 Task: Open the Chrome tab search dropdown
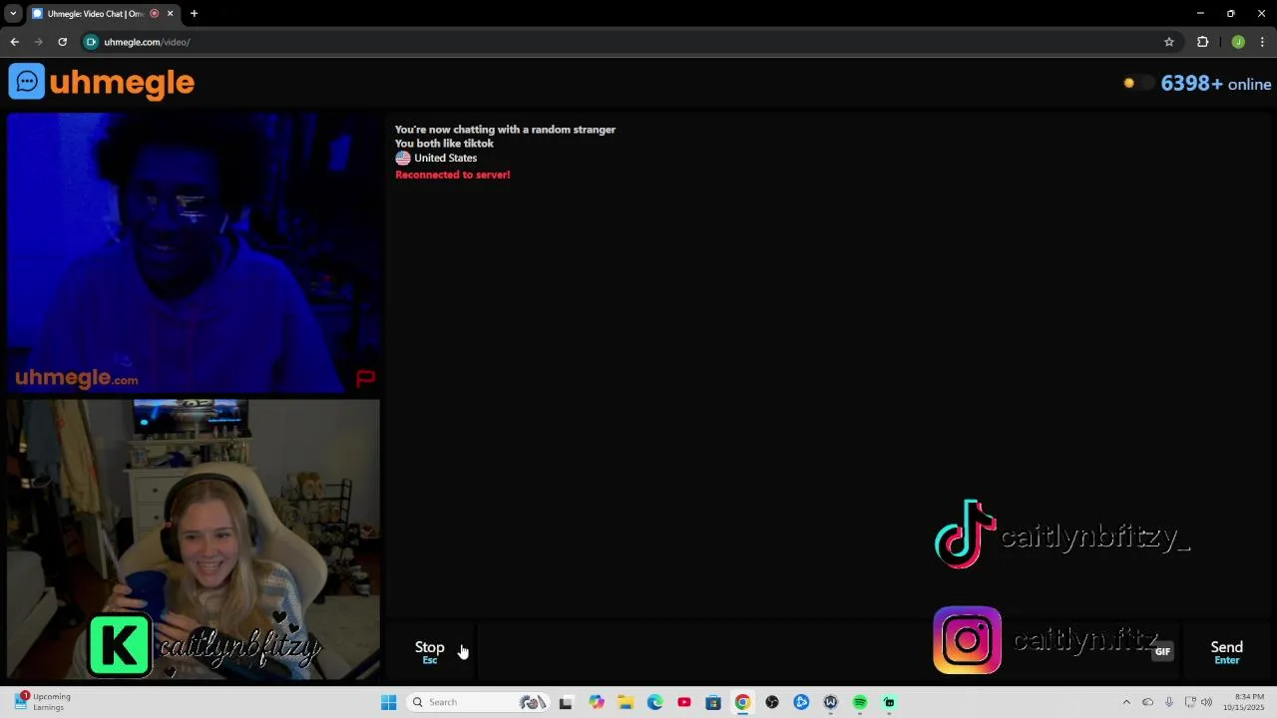tap(13, 14)
